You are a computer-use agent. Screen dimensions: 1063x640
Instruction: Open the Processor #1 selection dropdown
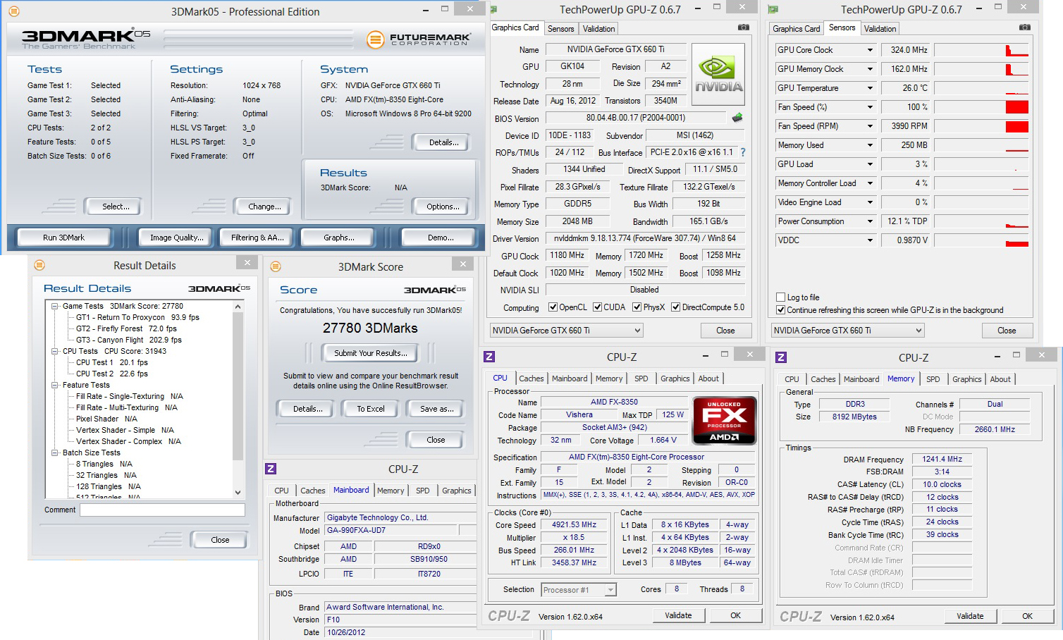point(579,590)
